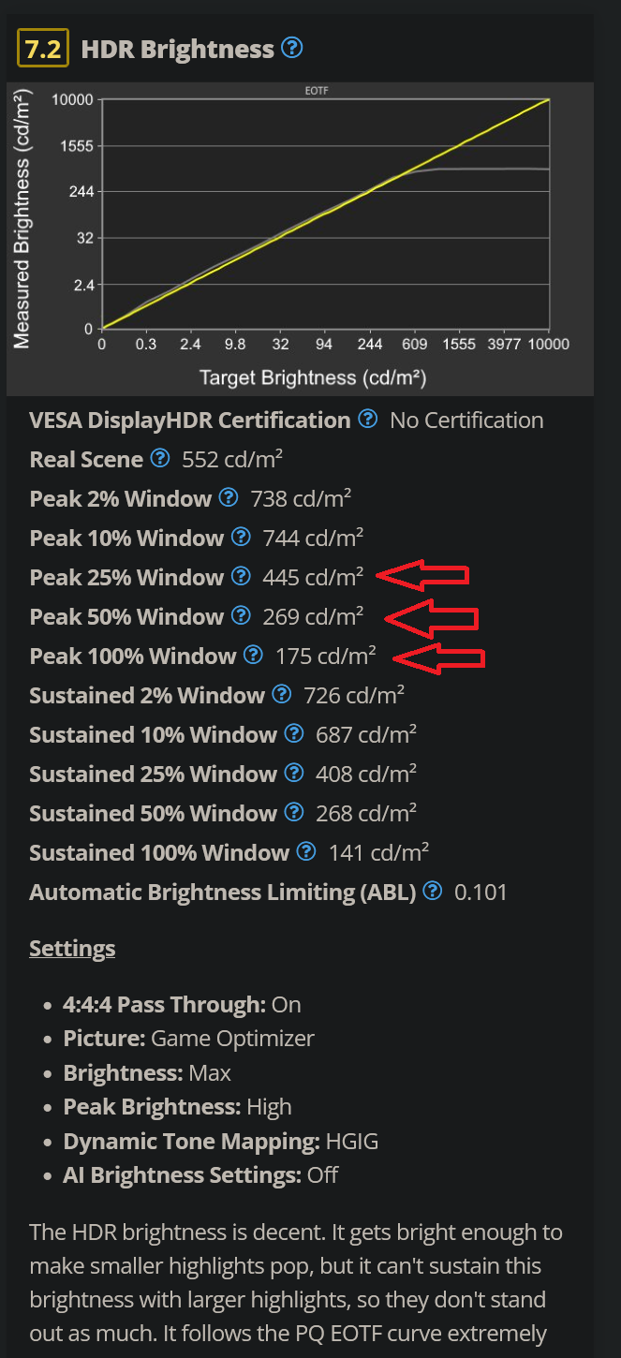
Task: Click the Peak 100% Window question mark
Action: coord(253,656)
